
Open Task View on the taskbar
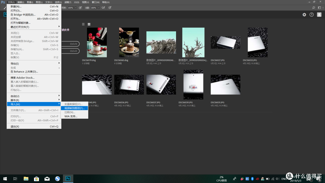pos(15,179)
